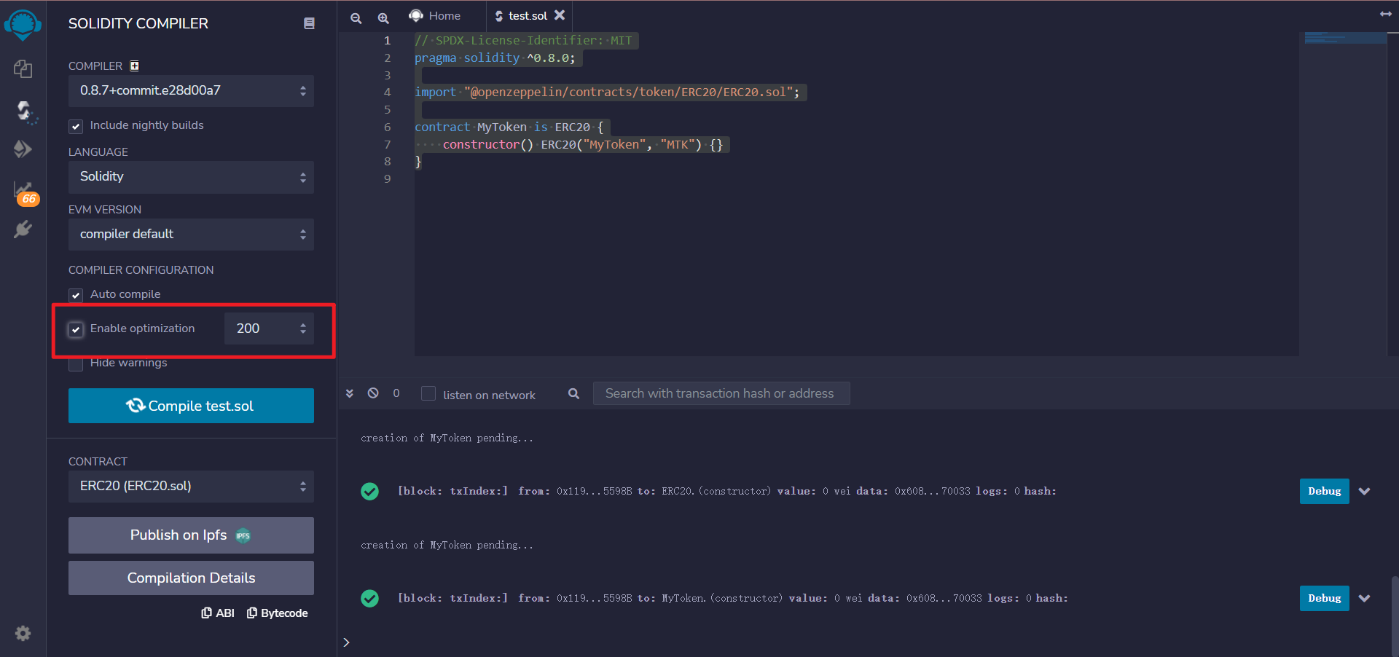
Task: Switch to the Home tab
Action: (x=435, y=16)
